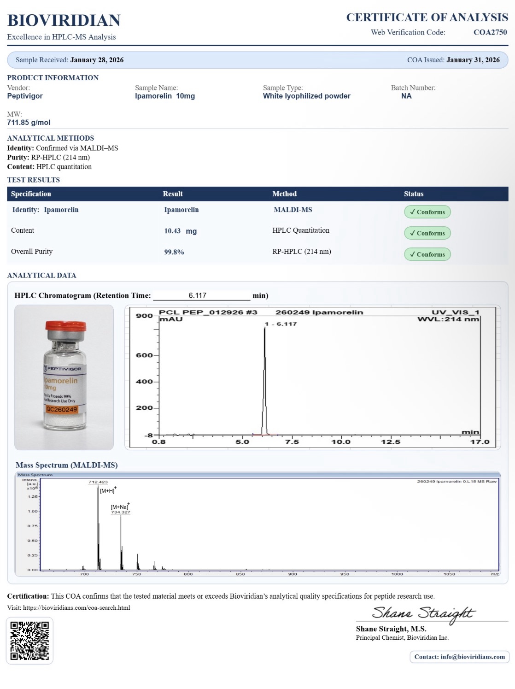Image resolution: width=515 pixels, height=689 pixels.
Task: Click the Ipamorelin vial photo
Action: click(64, 377)
